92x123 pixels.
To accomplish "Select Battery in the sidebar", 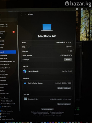I will (2, 47).
